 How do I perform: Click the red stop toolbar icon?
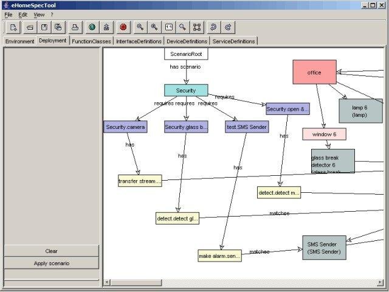point(123,27)
